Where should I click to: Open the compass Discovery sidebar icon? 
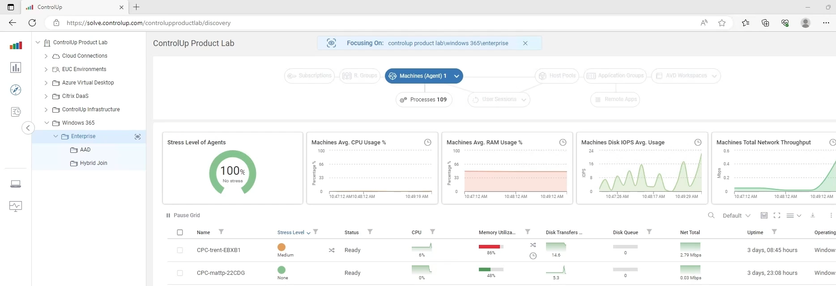tap(16, 90)
